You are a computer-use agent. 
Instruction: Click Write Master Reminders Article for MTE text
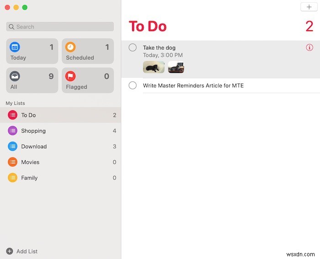coord(193,86)
